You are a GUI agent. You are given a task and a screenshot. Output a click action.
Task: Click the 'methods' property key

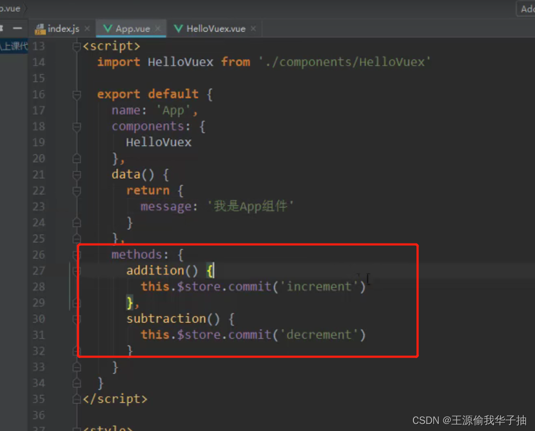[x=137, y=254]
